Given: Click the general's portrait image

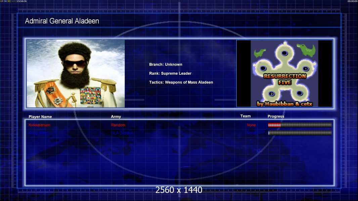Looking at the screenshot, I should click(76, 73).
